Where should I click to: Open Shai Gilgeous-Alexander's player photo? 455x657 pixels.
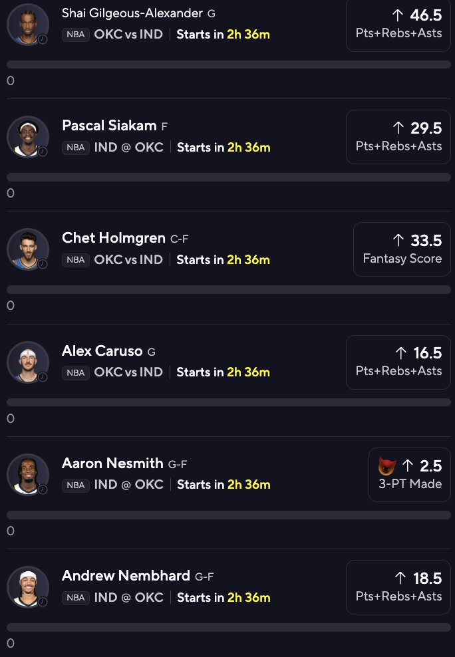tap(28, 25)
